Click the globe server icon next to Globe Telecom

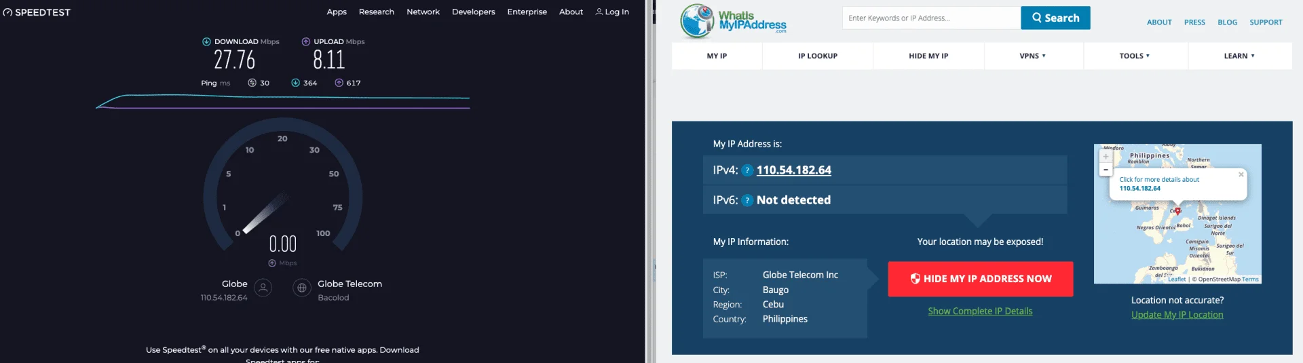click(302, 288)
